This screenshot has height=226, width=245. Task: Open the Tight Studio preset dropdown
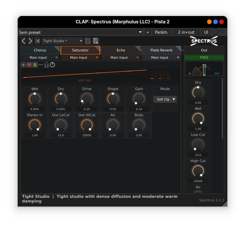[x=62, y=41]
